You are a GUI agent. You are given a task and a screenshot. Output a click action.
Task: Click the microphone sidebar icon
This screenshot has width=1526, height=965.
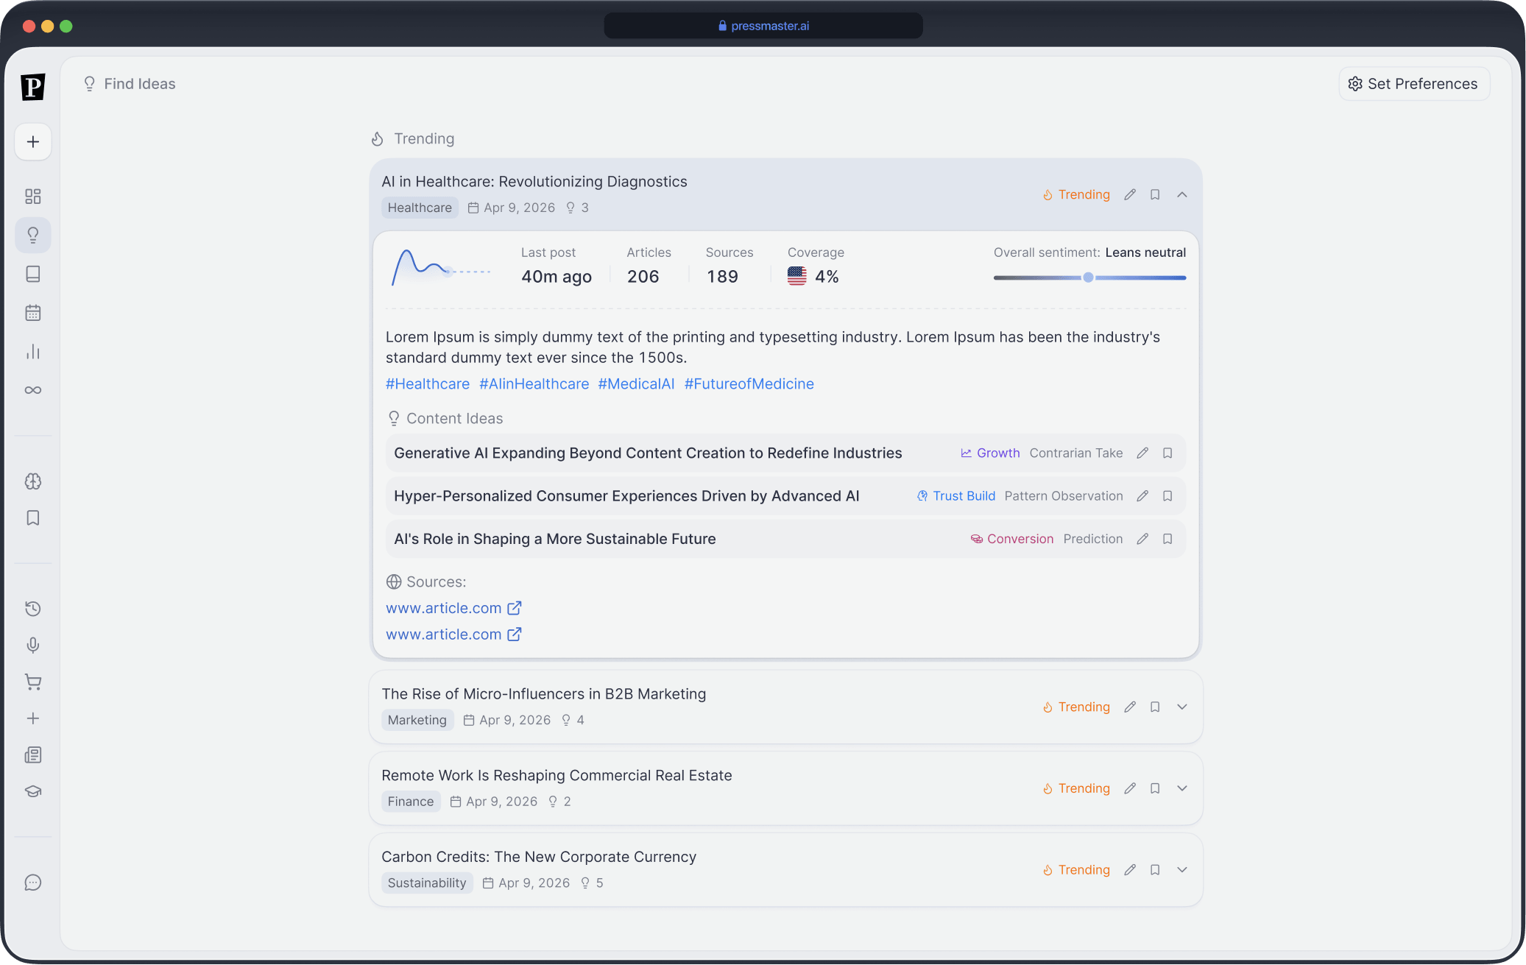33,646
